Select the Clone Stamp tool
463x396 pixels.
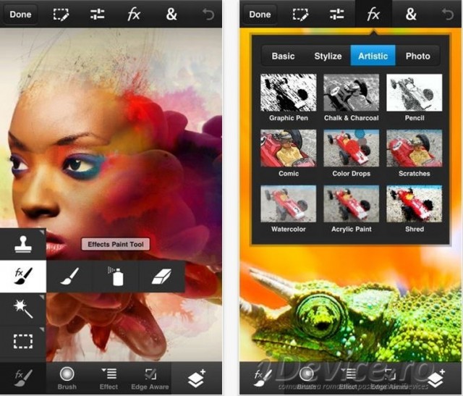tap(23, 245)
